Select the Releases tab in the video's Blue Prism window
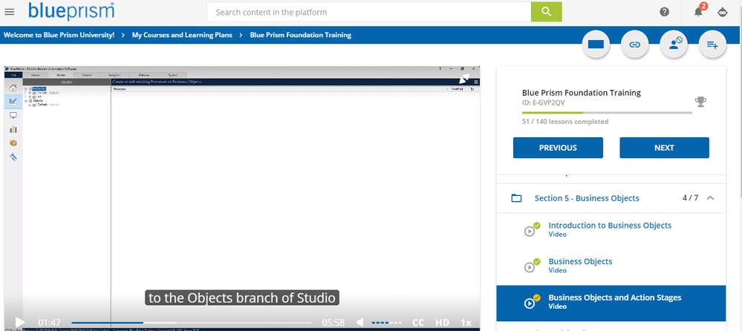 pyautogui.click(x=144, y=75)
